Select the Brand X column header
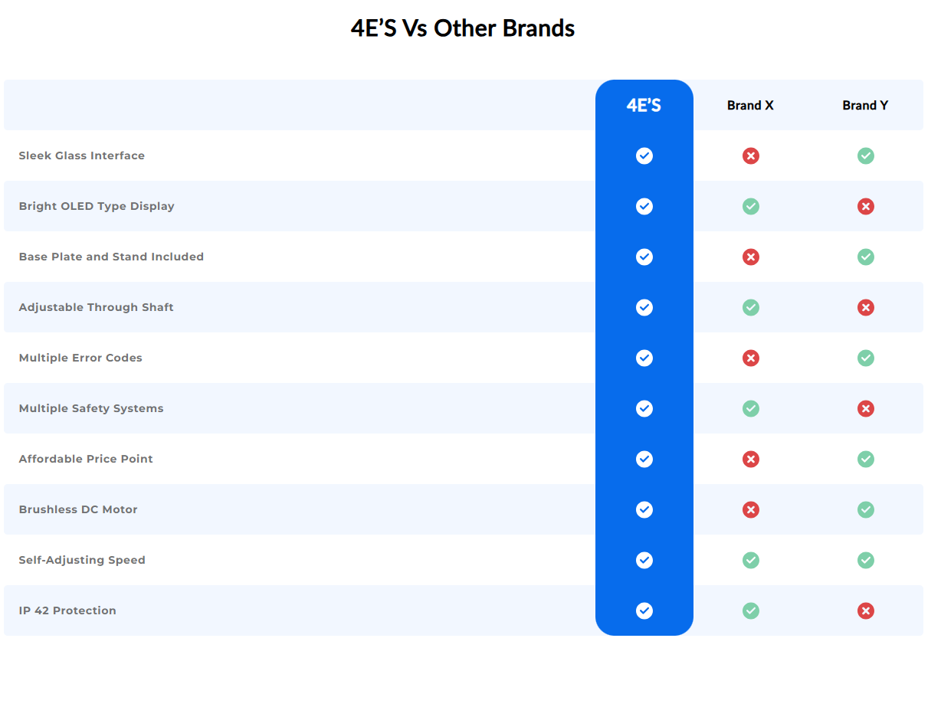941x720 pixels. click(750, 106)
